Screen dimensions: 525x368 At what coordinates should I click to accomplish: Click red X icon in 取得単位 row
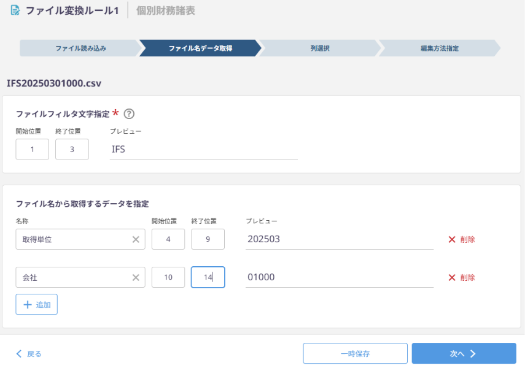pyautogui.click(x=452, y=239)
